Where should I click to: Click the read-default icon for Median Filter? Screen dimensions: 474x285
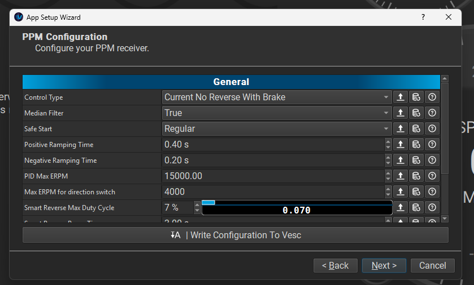[x=416, y=113]
